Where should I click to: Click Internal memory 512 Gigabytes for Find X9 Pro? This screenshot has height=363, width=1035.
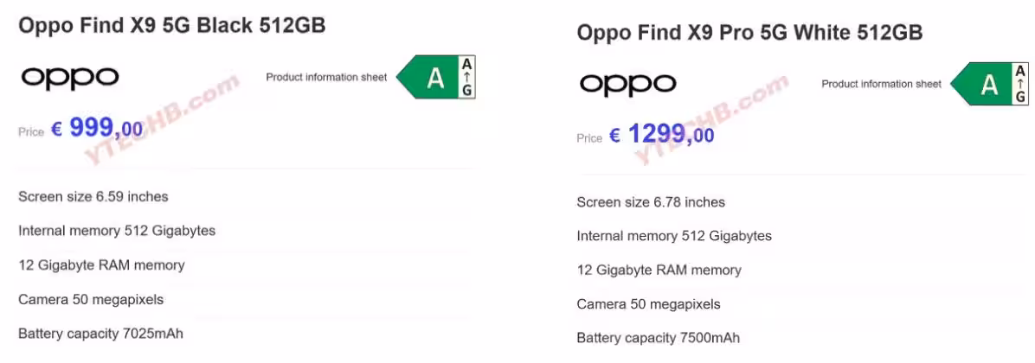pyautogui.click(x=674, y=236)
